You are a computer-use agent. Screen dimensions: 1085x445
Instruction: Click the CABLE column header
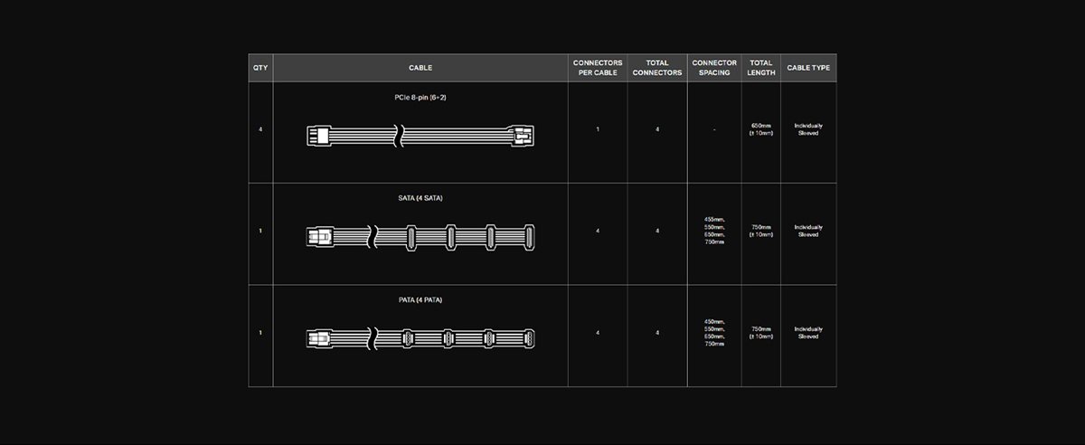coord(420,68)
